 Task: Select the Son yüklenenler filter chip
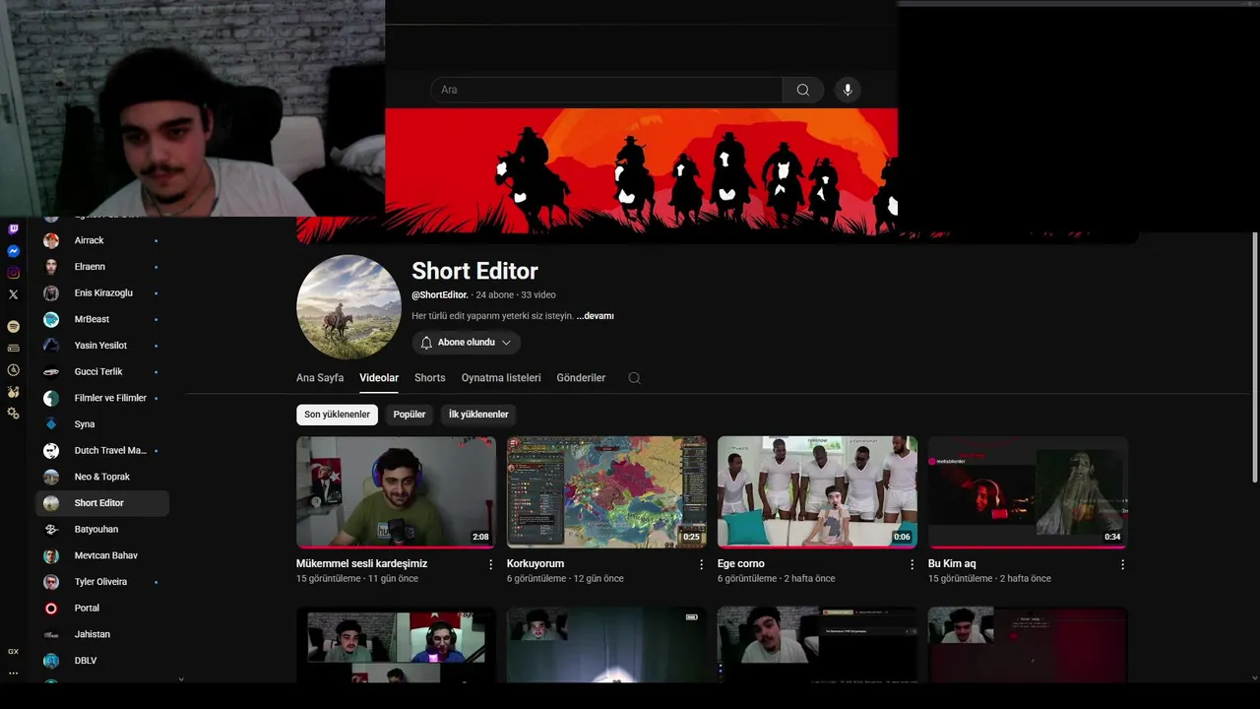[337, 415]
